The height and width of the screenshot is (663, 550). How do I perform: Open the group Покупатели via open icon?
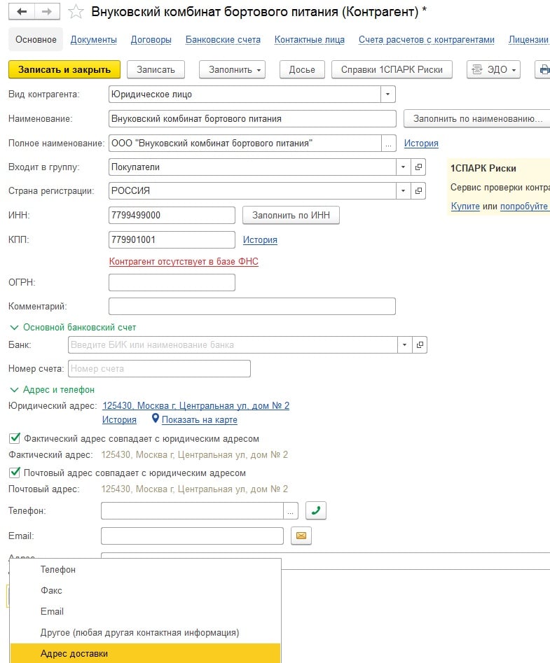(419, 167)
